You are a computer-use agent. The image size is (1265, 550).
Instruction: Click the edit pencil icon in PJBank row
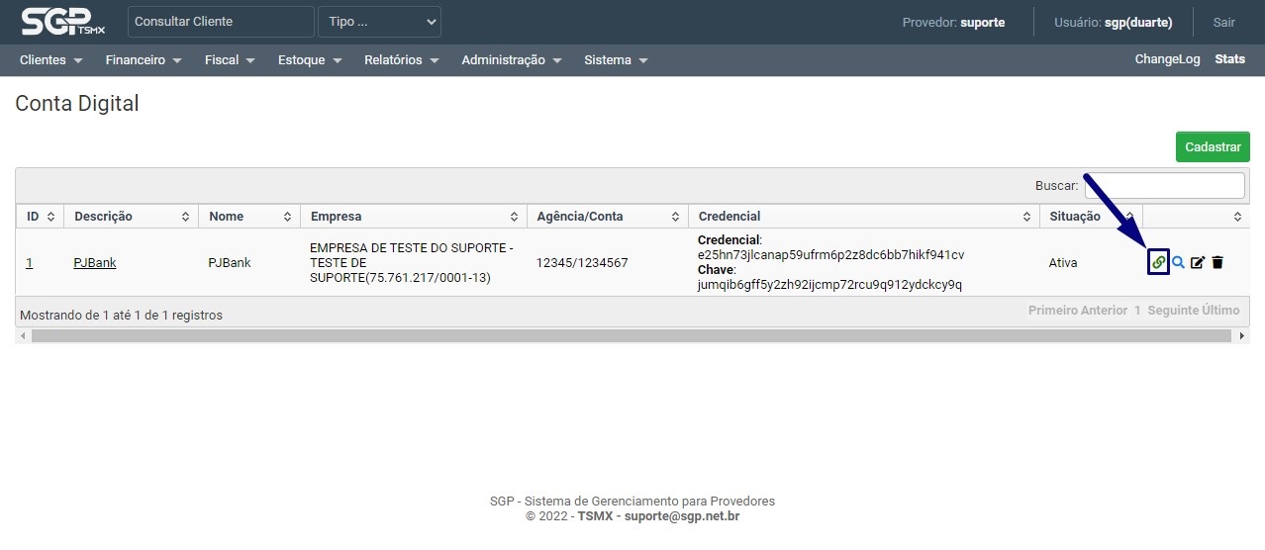tap(1198, 262)
